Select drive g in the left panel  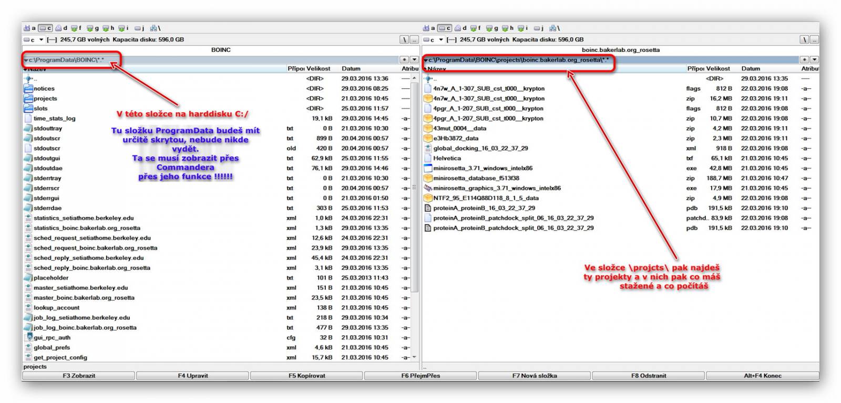(93, 28)
